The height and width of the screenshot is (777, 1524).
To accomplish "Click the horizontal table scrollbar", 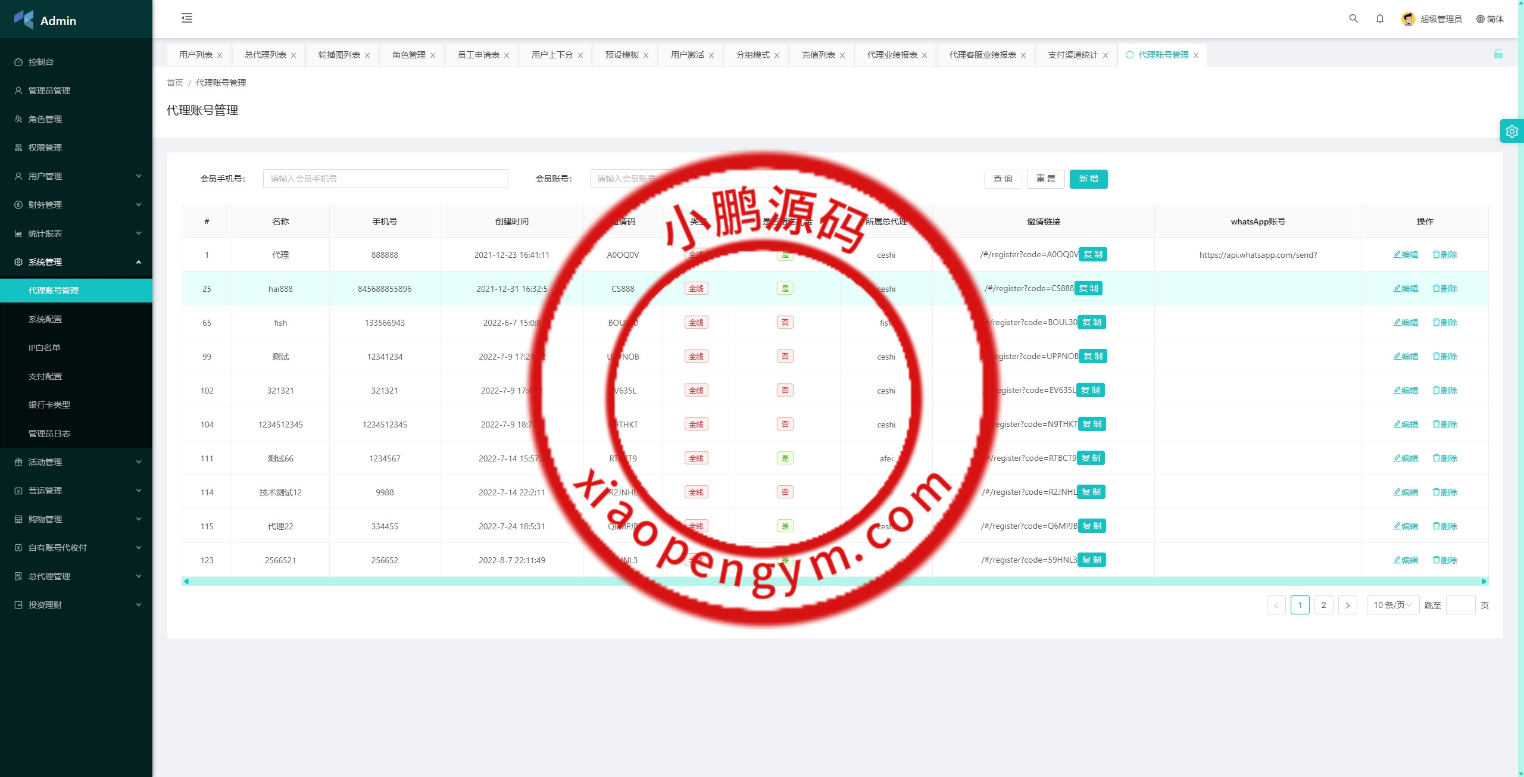I will pyautogui.click(x=833, y=581).
